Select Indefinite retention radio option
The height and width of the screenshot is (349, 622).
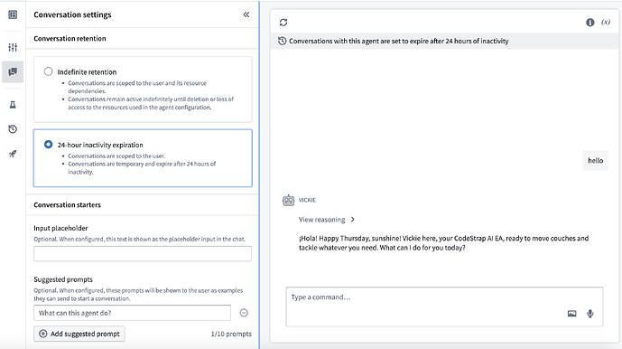[49, 71]
